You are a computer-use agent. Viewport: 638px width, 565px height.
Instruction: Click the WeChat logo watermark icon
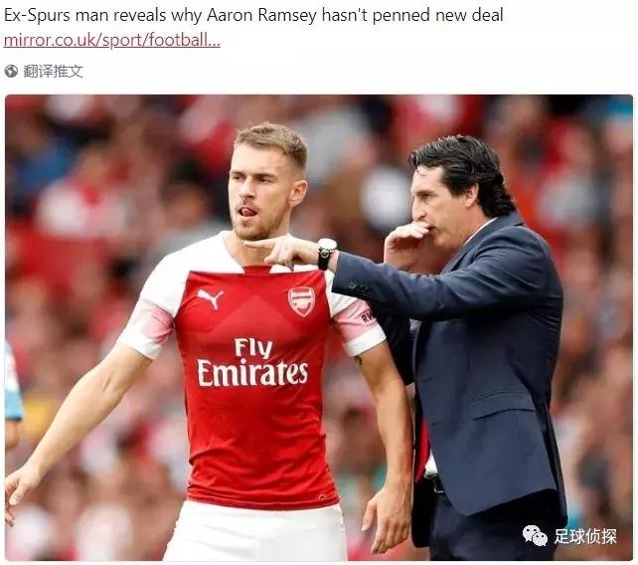tap(536, 536)
